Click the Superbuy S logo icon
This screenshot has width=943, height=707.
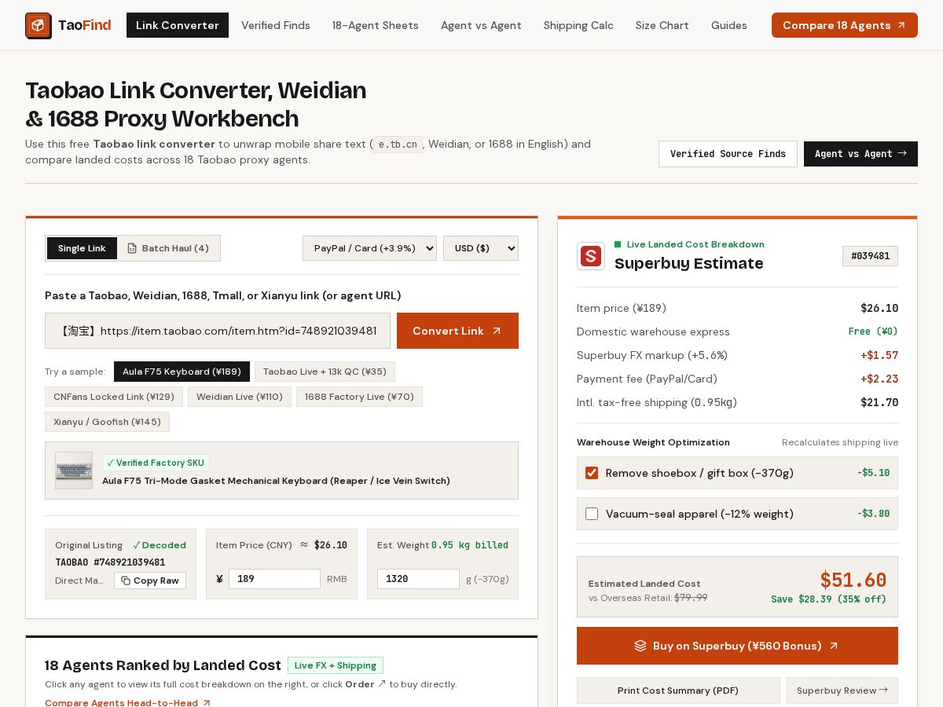[x=591, y=256]
